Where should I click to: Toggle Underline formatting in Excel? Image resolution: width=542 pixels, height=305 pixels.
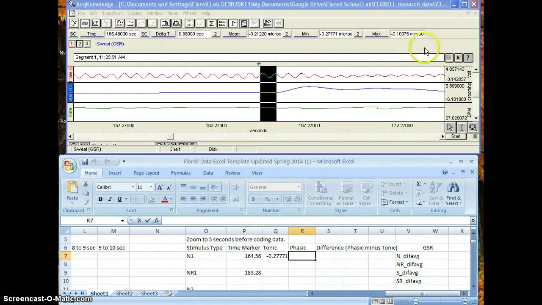coord(119,199)
